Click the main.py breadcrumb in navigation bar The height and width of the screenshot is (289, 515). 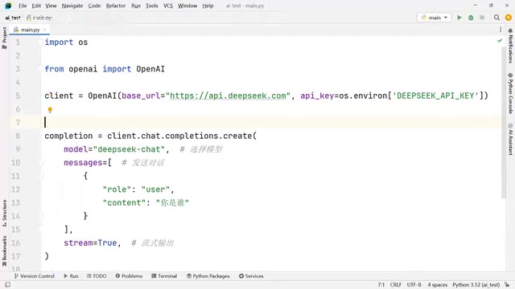coord(39,18)
